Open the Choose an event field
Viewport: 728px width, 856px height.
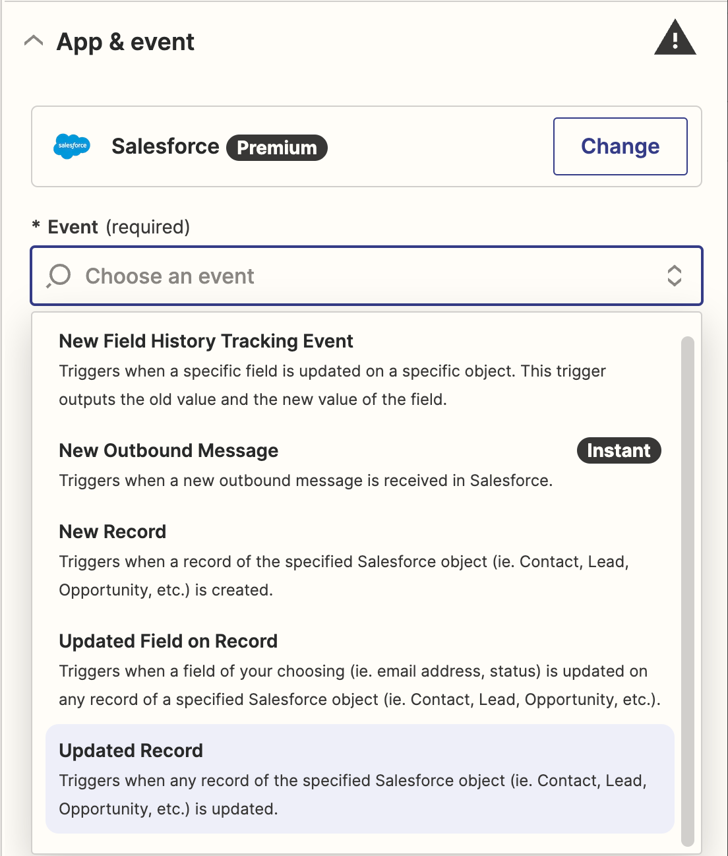(367, 276)
